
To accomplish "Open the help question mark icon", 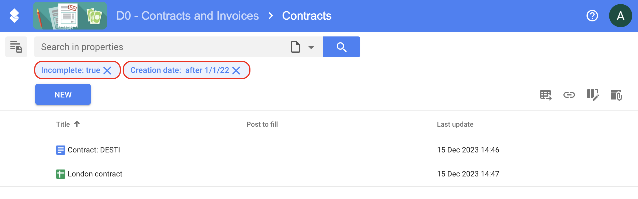I will pos(592,16).
